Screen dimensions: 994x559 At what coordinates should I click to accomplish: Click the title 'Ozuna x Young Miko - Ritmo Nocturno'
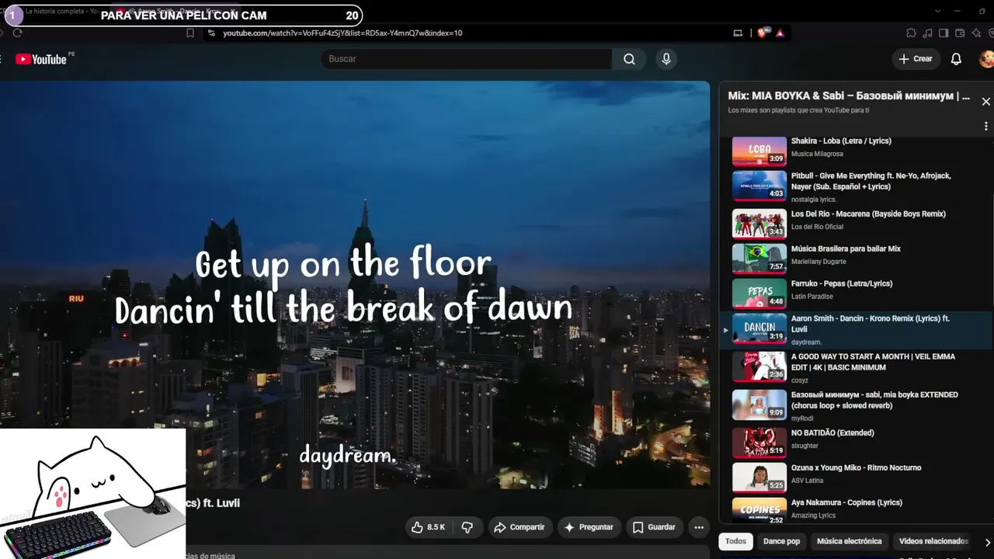[856, 468]
